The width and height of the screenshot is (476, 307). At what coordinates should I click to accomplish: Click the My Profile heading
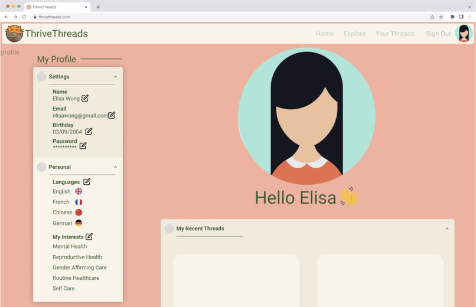pyautogui.click(x=57, y=59)
